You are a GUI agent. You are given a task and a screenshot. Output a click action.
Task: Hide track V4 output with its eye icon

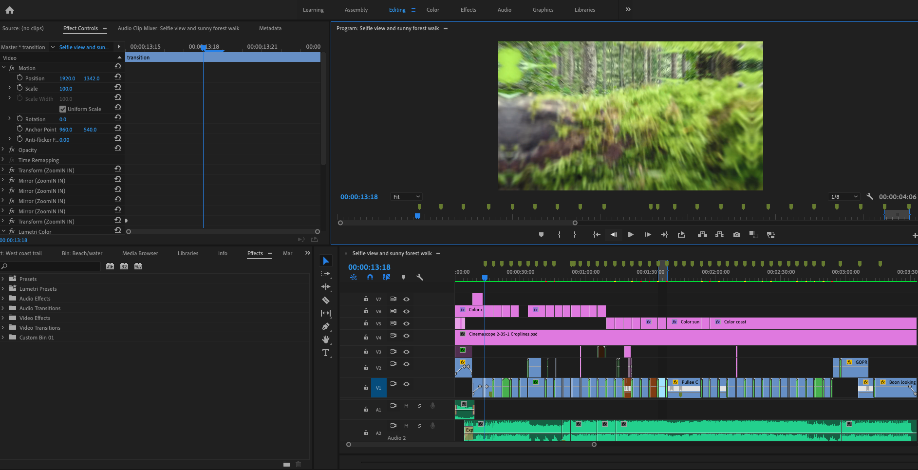[x=407, y=336]
